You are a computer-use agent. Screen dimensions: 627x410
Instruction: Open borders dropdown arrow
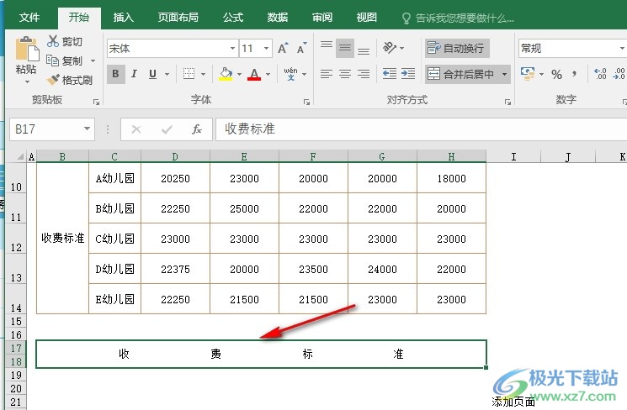pos(203,74)
